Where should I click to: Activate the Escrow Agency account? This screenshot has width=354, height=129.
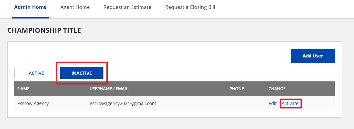coord(290,104)
